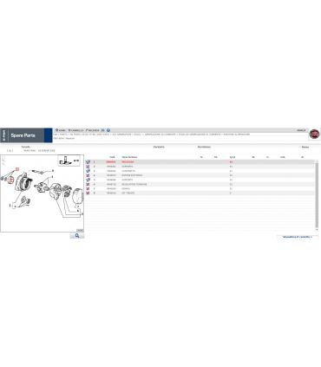Click the Revisione heading
The image size is (321, 367).
(204, 147)
